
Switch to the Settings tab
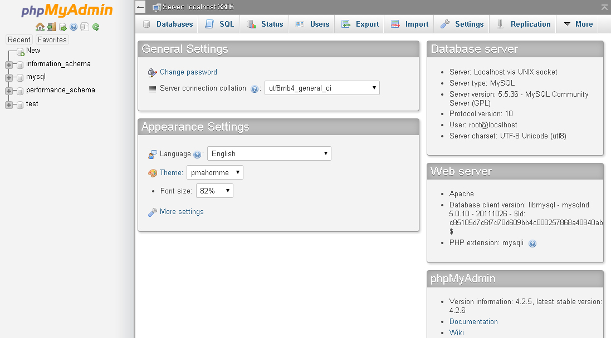click(x=462, y=24)
